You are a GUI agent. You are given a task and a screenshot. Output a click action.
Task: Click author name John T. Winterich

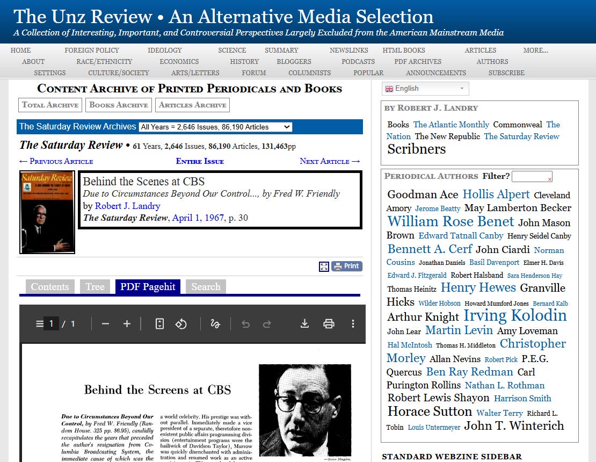coord(514,425)
